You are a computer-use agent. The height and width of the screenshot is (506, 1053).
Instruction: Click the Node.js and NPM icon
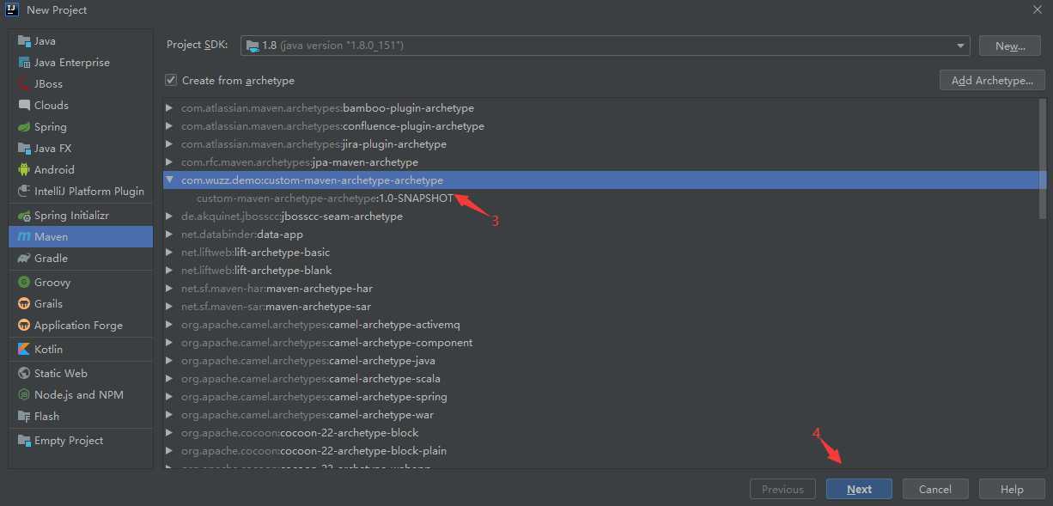pyautogui.click(x=24, y=395)
